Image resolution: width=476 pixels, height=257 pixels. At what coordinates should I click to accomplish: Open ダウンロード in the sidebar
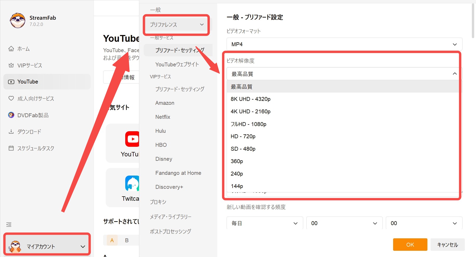pos(47,131)
